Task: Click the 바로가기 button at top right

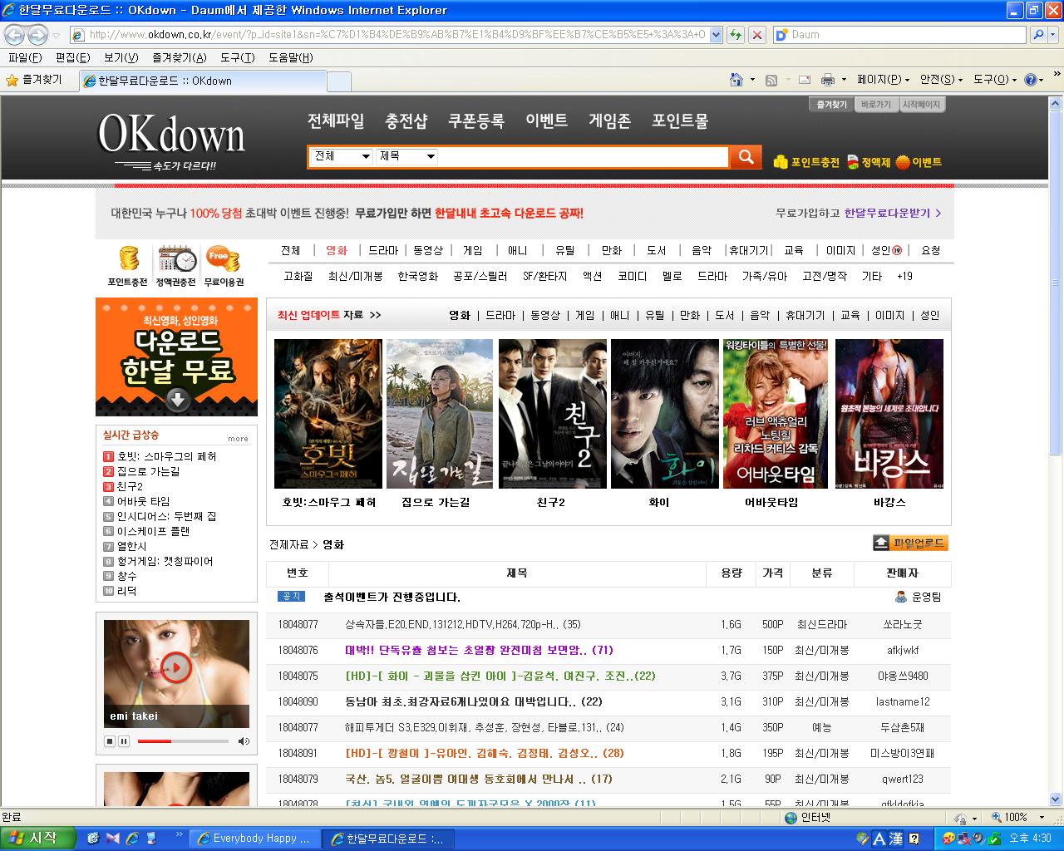Action: [x=875, y=105]
